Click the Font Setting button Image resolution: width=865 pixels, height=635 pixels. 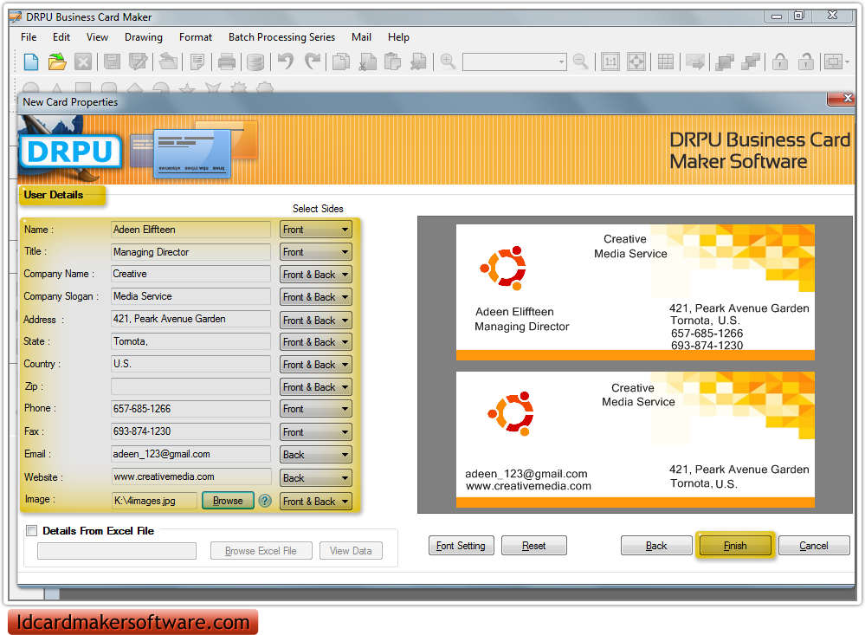pos(462,546)
